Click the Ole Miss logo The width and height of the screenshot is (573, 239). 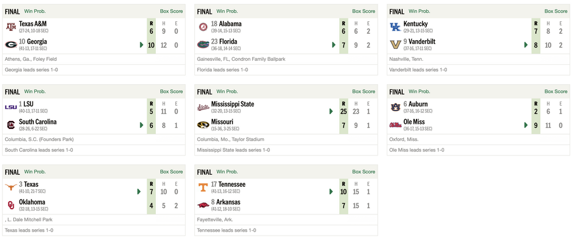click(395, 124)
